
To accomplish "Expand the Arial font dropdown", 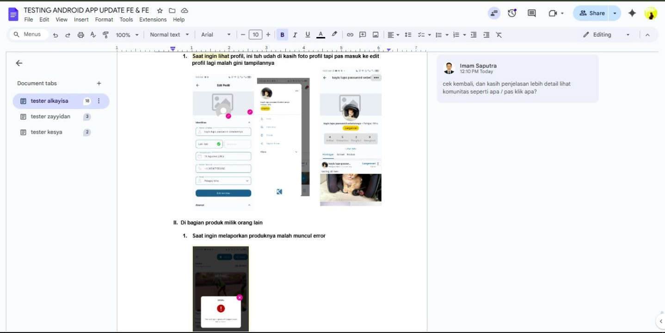I will click(216, 35).
